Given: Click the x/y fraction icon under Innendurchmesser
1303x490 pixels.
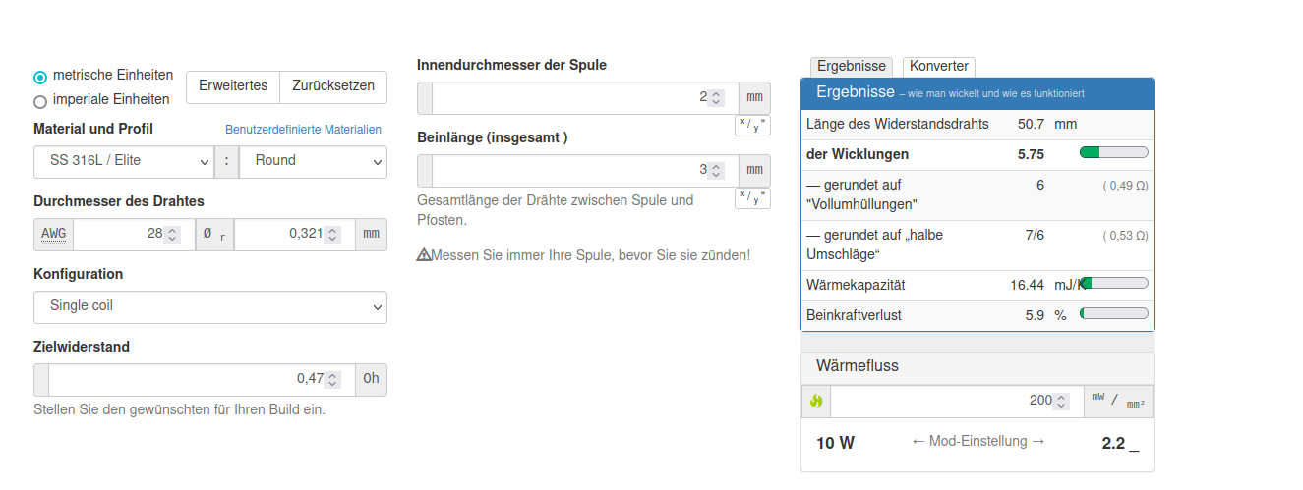Looking at the screenshot, I should coord(752,126).
